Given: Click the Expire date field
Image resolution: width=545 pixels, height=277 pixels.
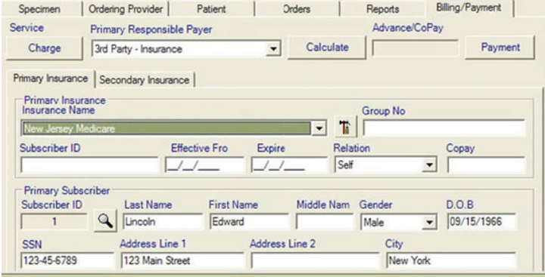Looking at the screenshot, I should (289, 165).
